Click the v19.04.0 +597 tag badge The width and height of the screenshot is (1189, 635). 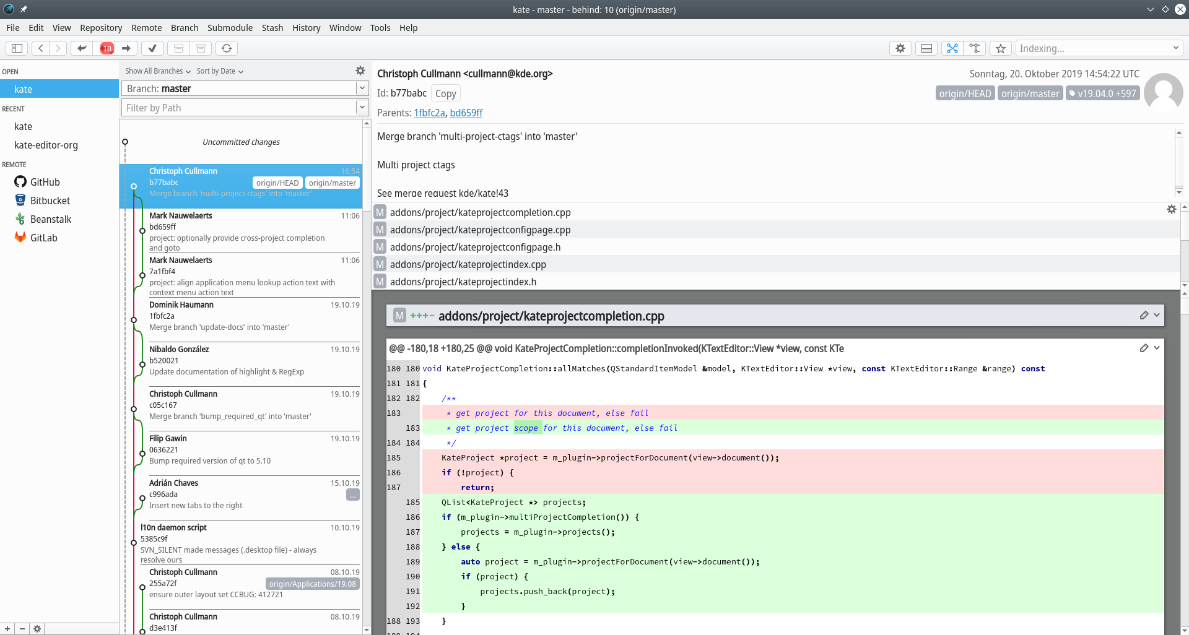point(1102,93)
